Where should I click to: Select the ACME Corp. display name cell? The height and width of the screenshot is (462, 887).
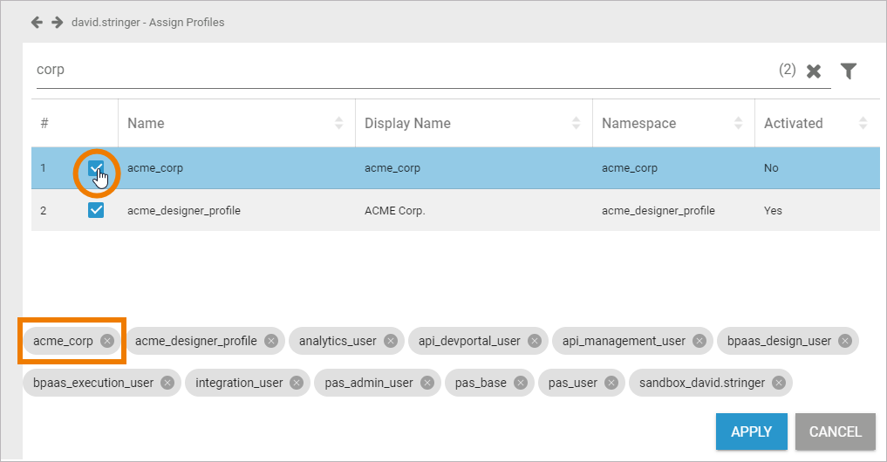394,211
